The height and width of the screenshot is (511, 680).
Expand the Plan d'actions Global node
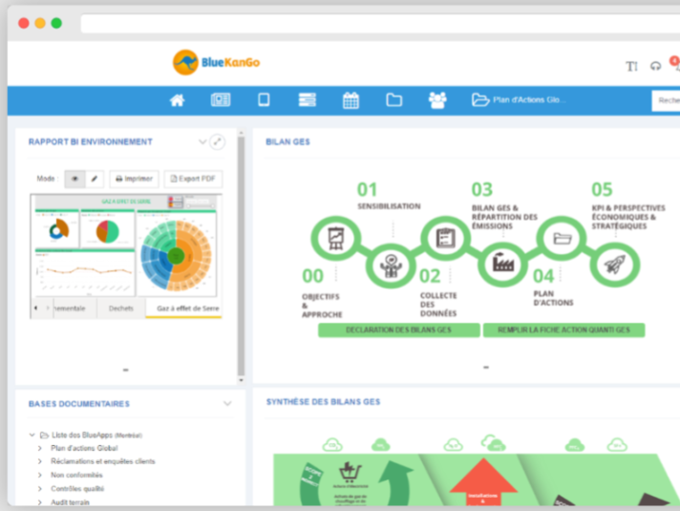point(40,448)
